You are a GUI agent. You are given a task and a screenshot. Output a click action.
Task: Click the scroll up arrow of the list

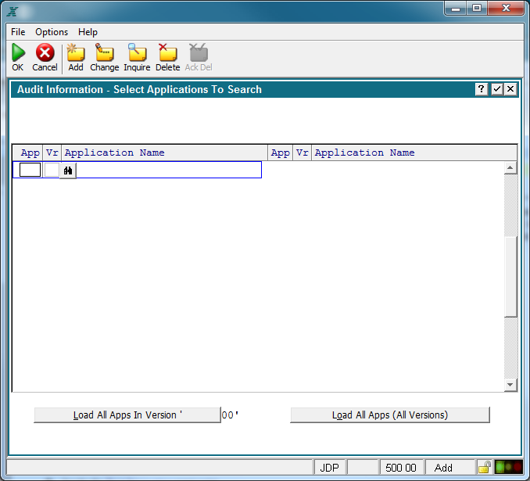click(510, 168)
